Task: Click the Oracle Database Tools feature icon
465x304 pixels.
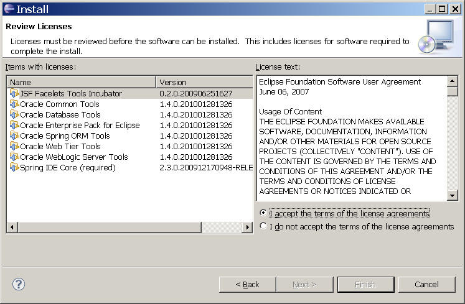Action: click(14, 114)
